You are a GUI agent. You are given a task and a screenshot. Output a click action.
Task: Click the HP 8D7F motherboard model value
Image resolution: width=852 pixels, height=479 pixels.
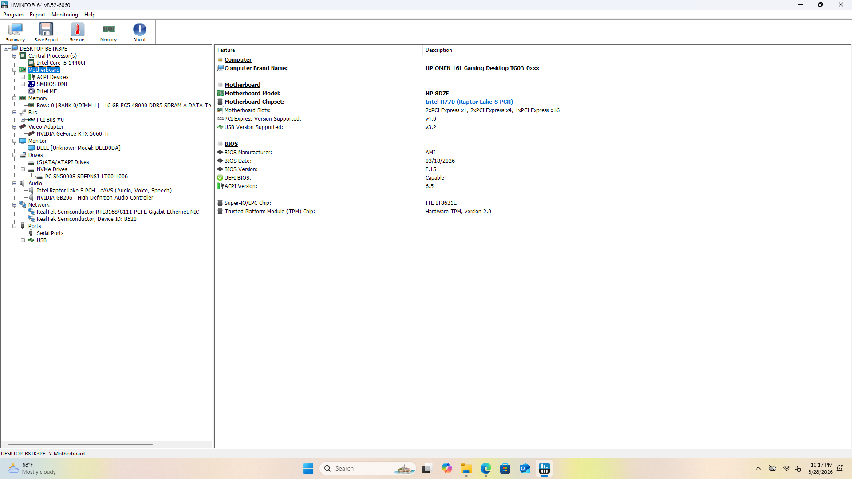tap(437, 94)
